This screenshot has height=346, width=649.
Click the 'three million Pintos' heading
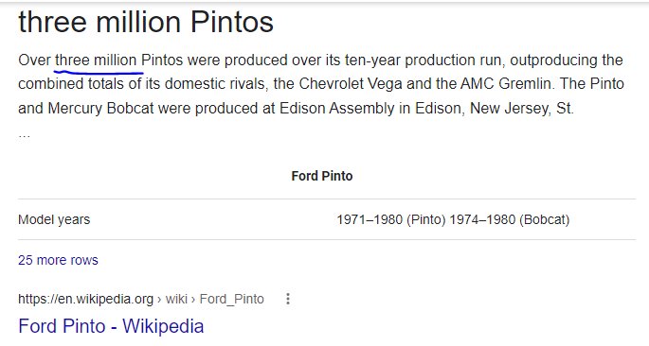pos(146,22)
